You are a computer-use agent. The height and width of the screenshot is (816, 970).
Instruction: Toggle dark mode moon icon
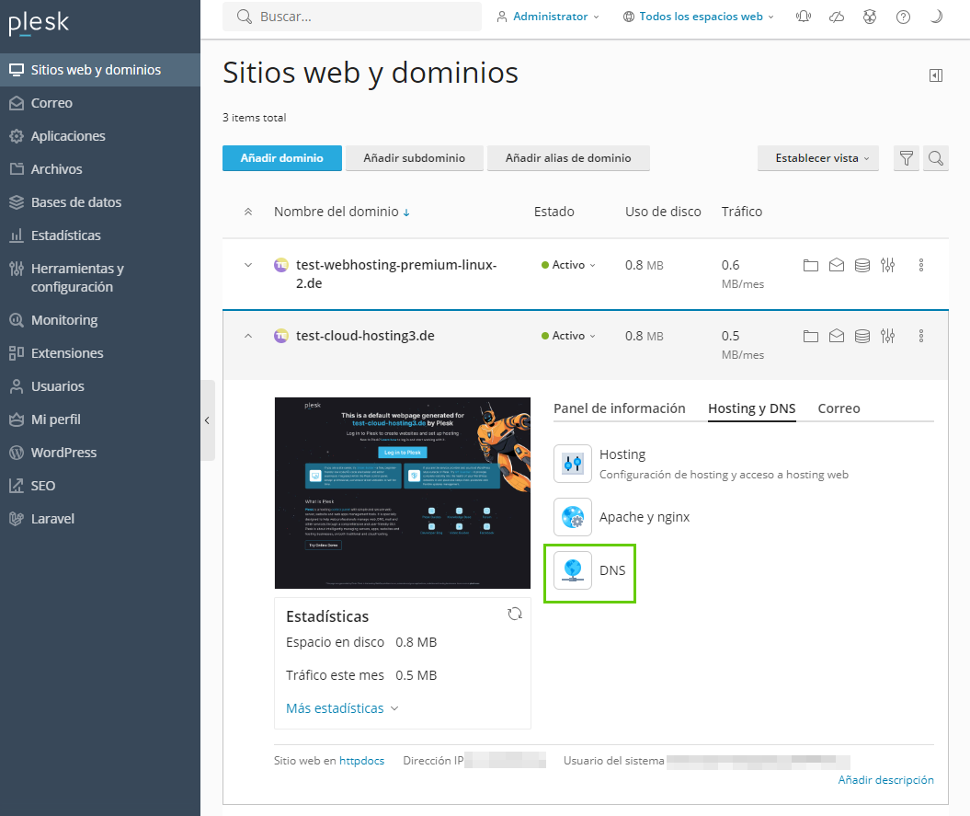point(937,17)
